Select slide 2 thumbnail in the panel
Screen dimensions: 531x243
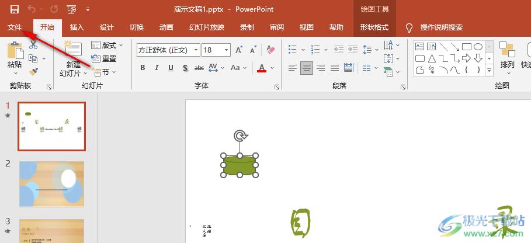coord(51,184)
